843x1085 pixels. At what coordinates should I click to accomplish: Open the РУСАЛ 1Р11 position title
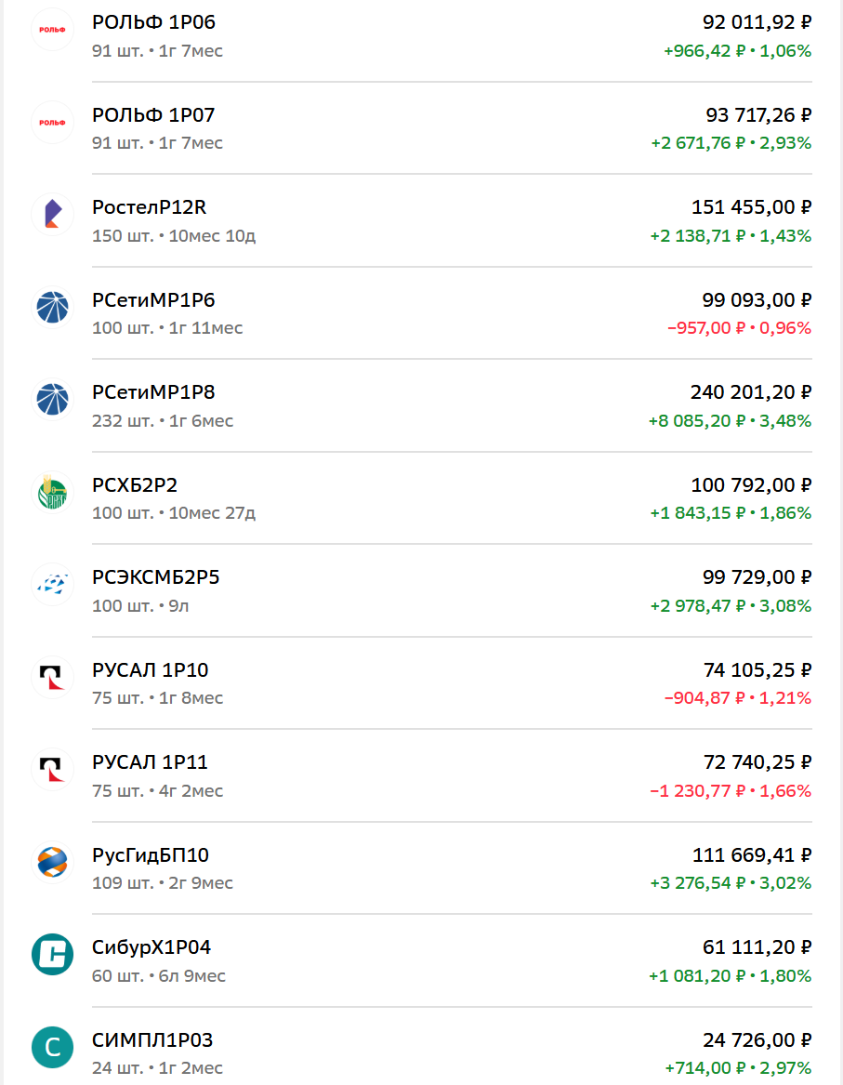[x=150, y=761]
